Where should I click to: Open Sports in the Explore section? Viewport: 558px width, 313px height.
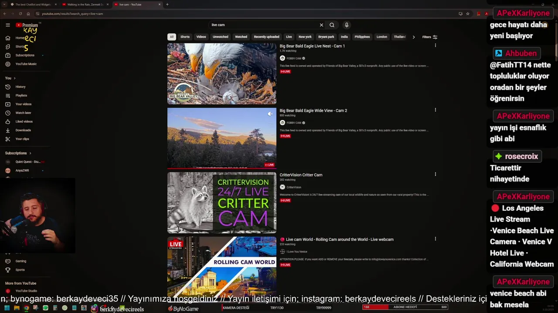[x=20, y=270]
